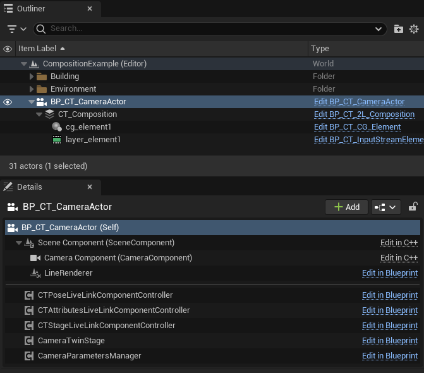This screenshot has width=424, height=373.
Task: Expand the Building folder
Action: 32,76
